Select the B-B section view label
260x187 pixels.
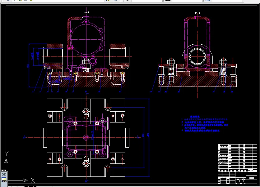point(198,13)
